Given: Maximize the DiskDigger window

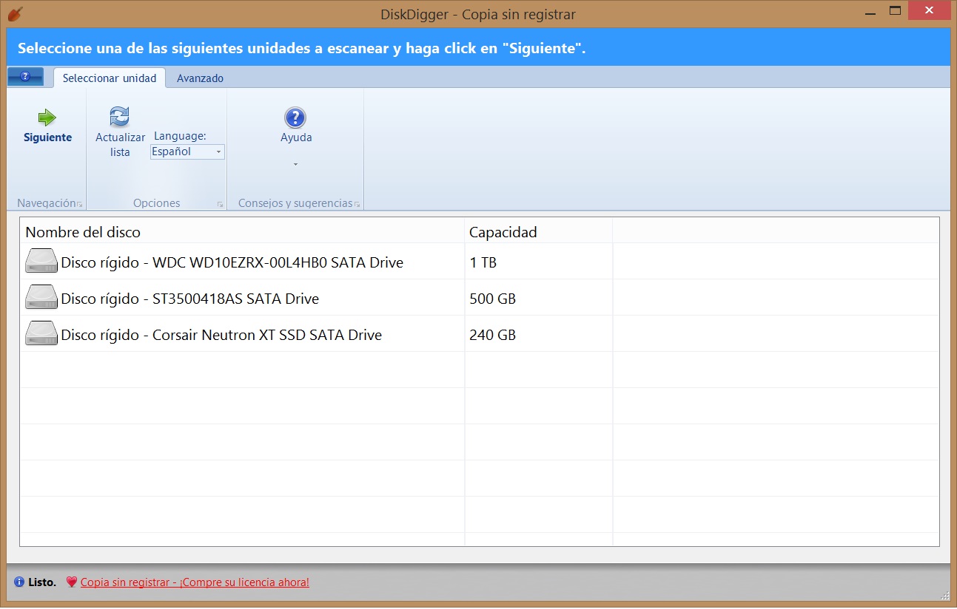Looking at the screenshot, I should coord(895,10).
